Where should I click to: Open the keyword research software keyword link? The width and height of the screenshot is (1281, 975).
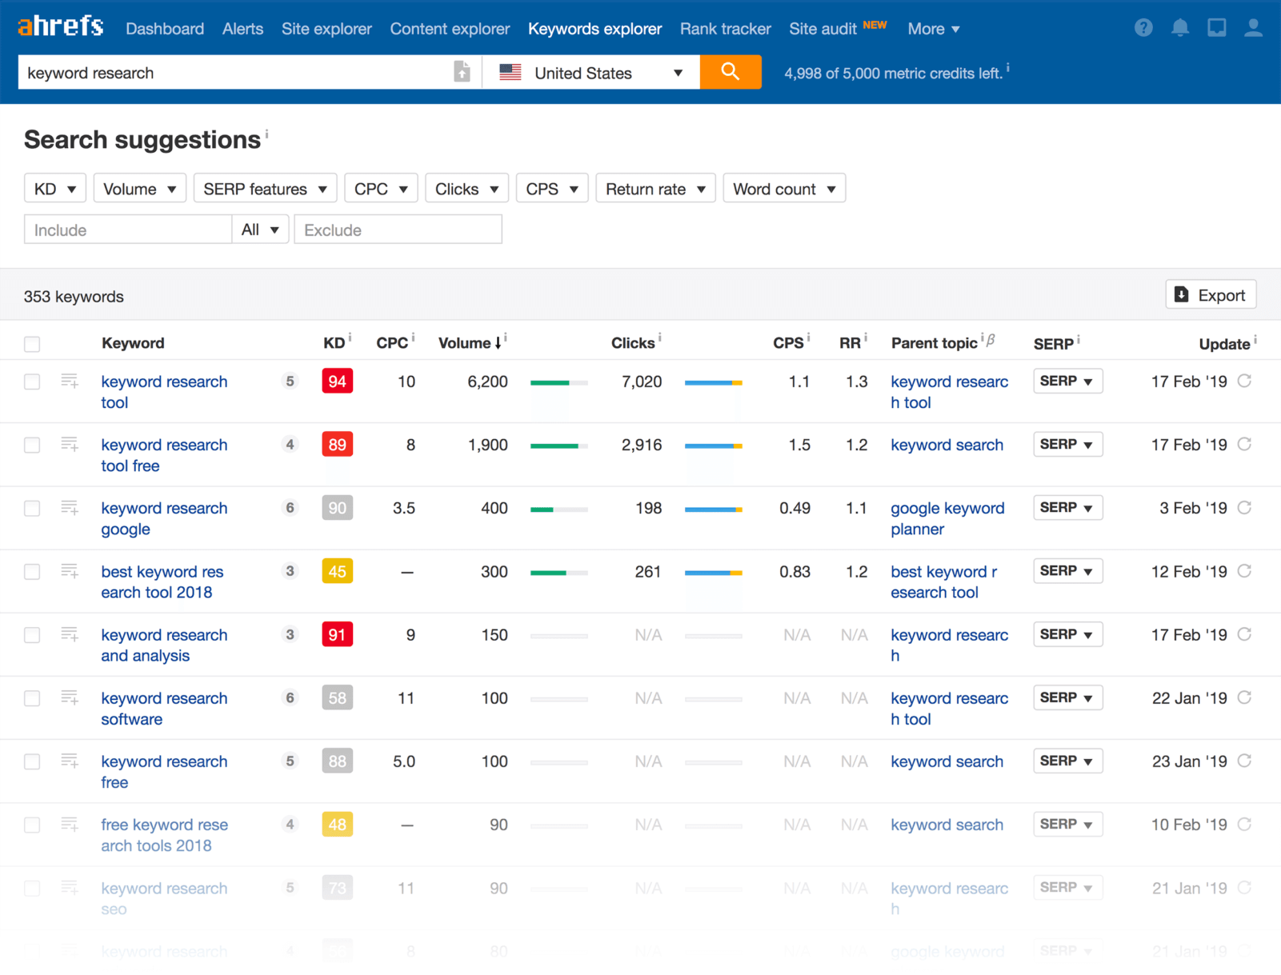[x=164, y=709]
